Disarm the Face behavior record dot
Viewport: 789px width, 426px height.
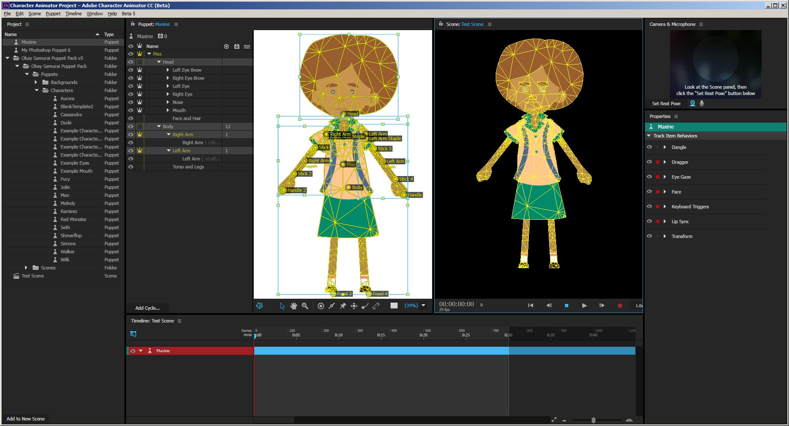click(657, 192)
